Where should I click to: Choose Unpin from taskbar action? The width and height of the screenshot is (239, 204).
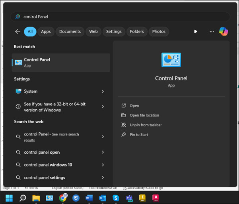pyautogui.click(x=146, y=125)
